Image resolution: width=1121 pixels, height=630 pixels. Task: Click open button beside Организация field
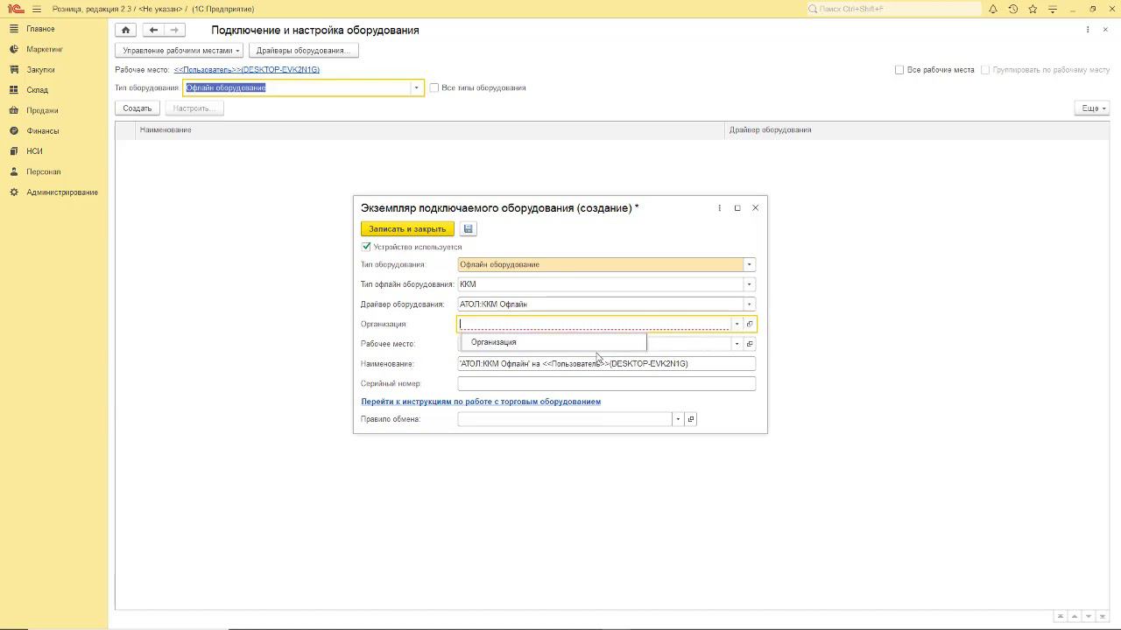[750, 324]
